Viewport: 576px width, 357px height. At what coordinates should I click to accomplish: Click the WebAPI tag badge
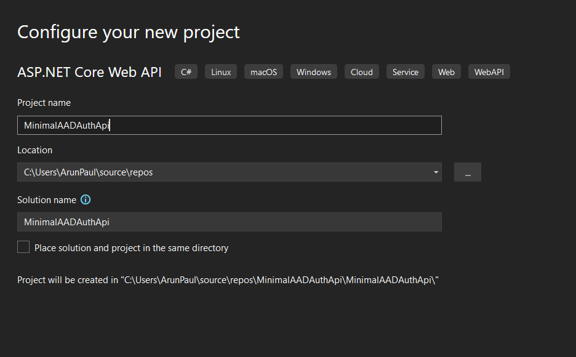click(x=489, y=72)
